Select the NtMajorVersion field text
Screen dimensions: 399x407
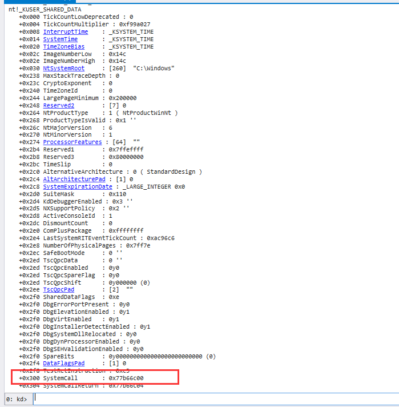[x=67, y=127]
